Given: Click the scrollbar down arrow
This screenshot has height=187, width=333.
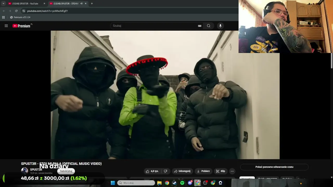Looking at the screenshot, I should pyautogui.click(x=331, y=177).
